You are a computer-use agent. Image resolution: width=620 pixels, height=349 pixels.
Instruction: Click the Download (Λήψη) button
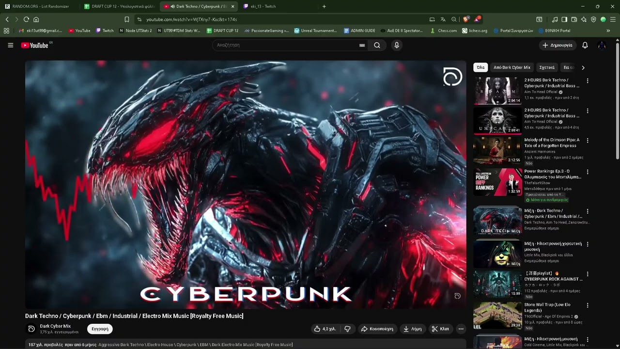click(412, 329)
